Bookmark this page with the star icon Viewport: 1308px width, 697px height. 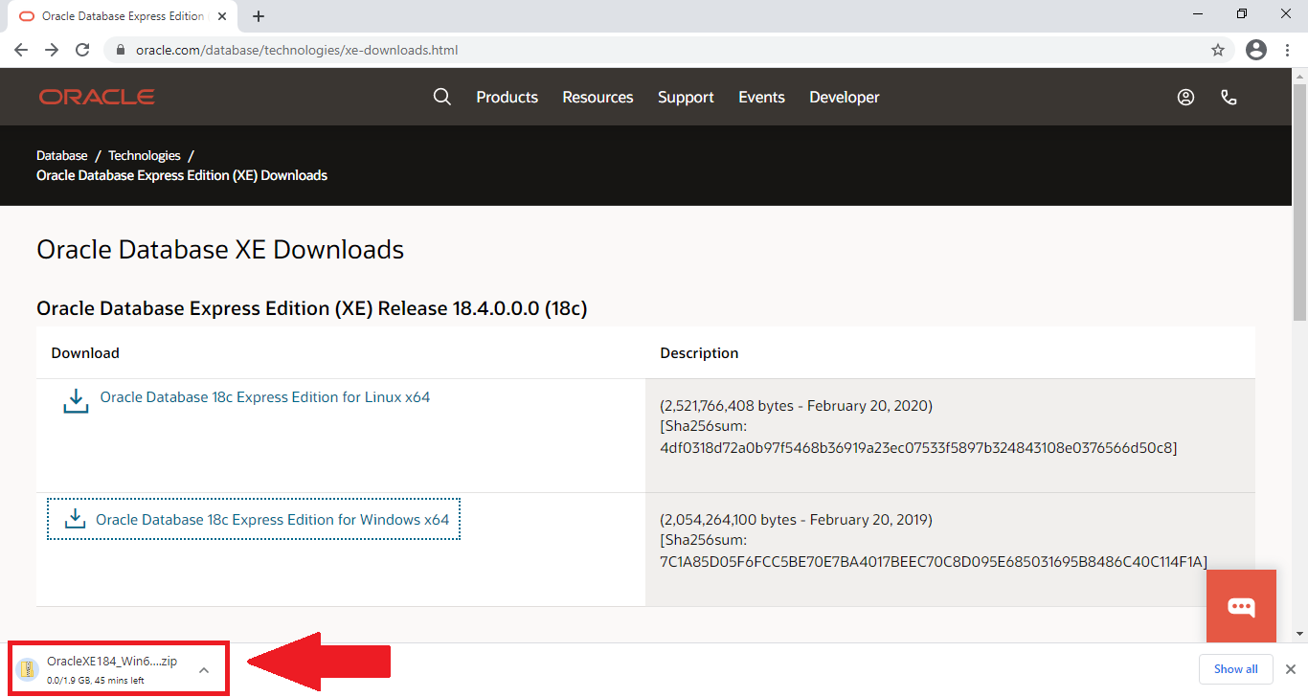pyautogui.click(x=1218, y=50)
